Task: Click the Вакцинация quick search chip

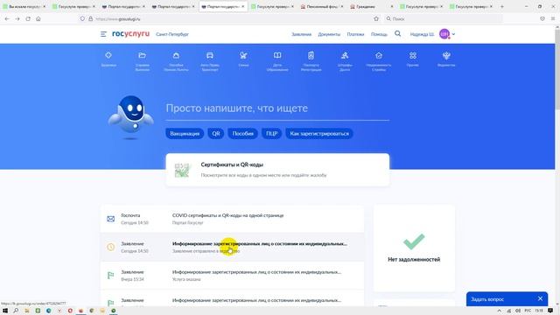Action: (185, 134)
